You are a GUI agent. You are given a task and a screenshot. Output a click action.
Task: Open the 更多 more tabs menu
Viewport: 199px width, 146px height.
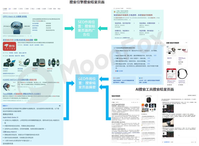55,9
